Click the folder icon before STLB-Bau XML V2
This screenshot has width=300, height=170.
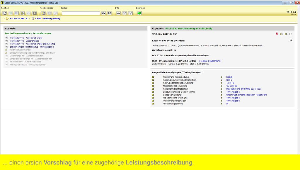7,18
